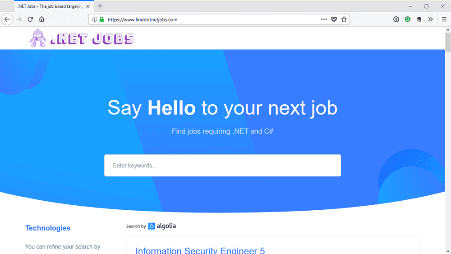
Task: Bookmark this page with the star icon
Action: point(344,19)
